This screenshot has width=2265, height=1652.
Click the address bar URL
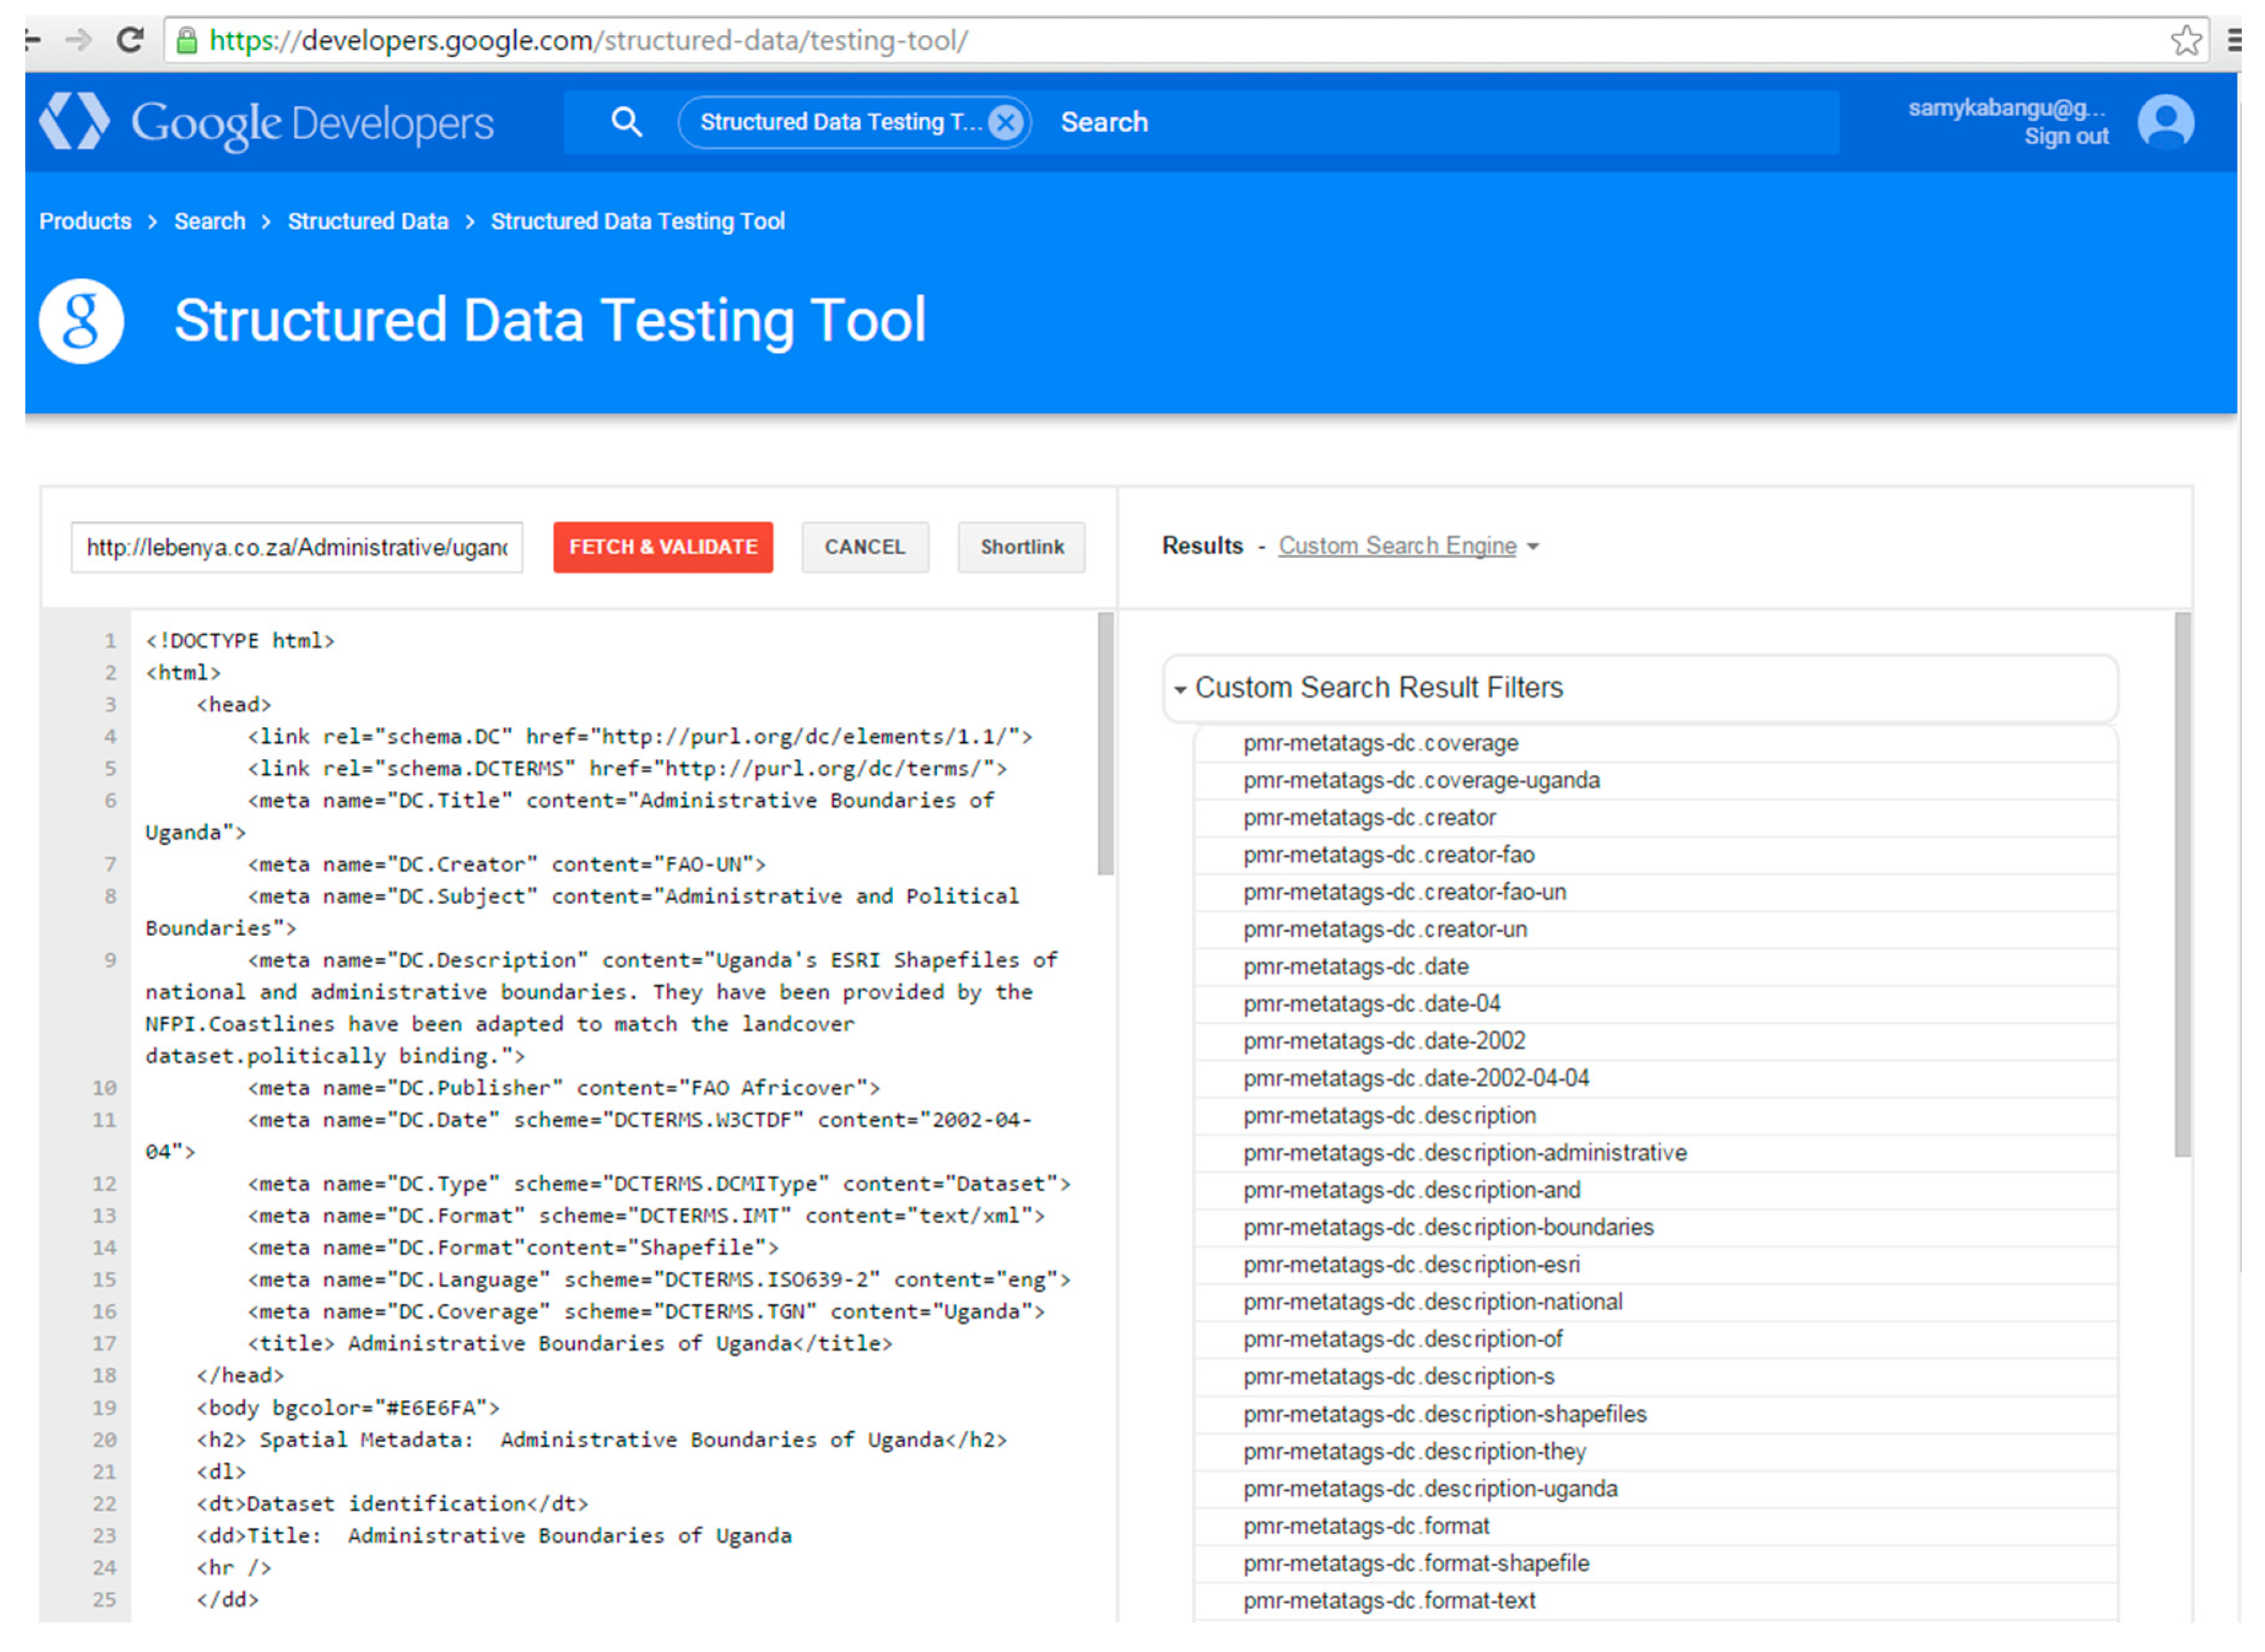pyautogui.click(x=588, y=41)
